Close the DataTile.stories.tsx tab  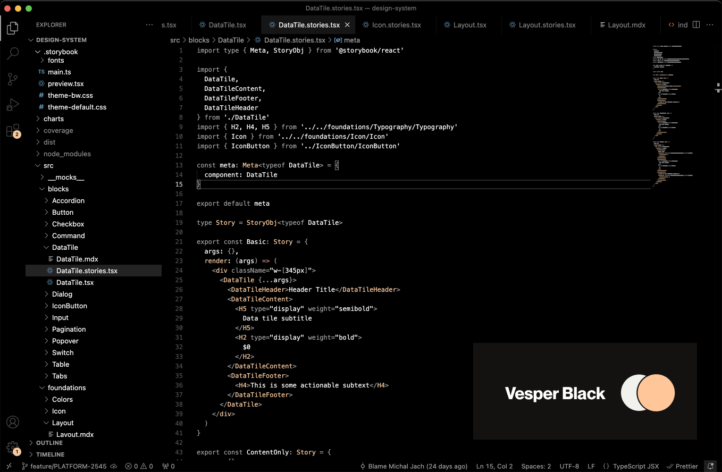347,25
